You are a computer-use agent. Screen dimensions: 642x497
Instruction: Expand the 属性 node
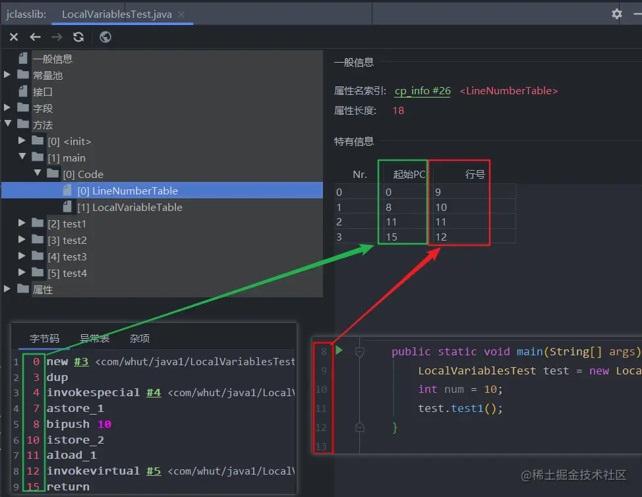[x=7, y=289]
